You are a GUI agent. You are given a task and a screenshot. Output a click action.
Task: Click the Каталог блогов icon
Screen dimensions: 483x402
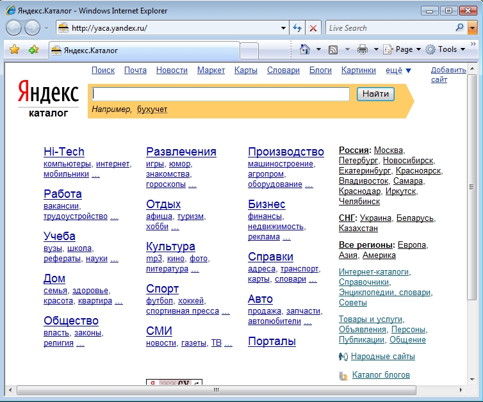pyautogui.click(x=343, y=376)
